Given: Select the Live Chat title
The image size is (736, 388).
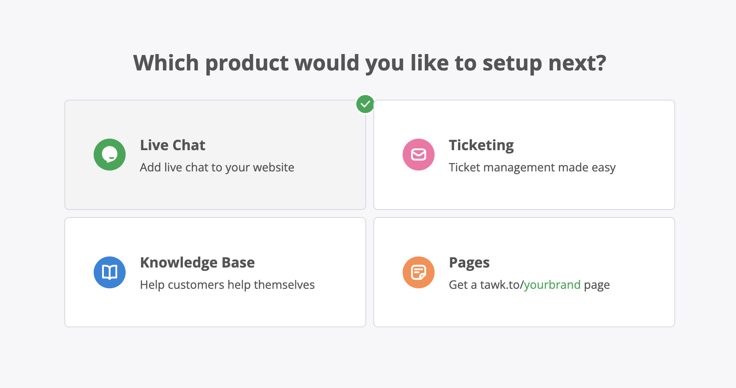Looking at the screenshot, I should click(x=173, y=145).
